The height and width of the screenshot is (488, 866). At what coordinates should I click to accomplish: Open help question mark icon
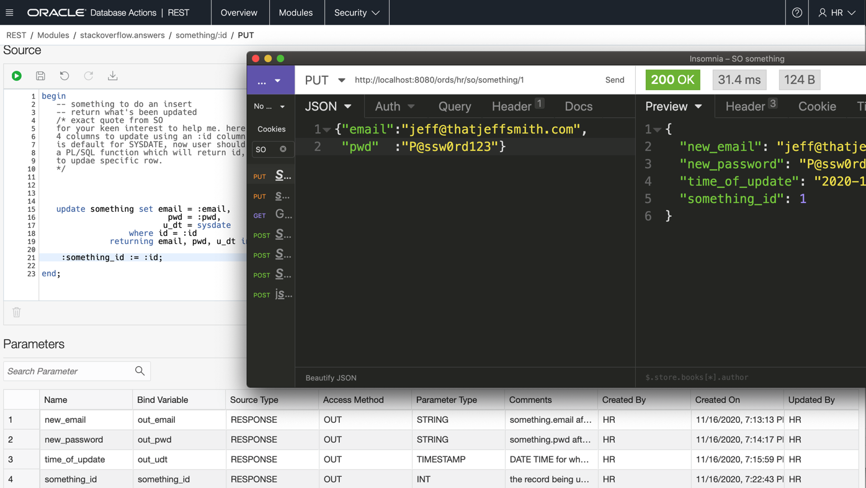pyautogui.click(x=797, y=12)
